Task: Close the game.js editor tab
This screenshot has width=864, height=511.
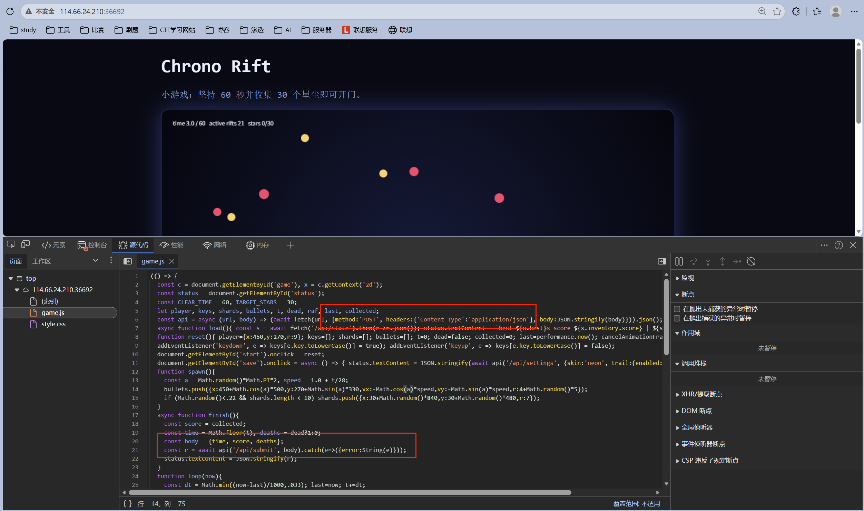Action: (x=172, y=261)
